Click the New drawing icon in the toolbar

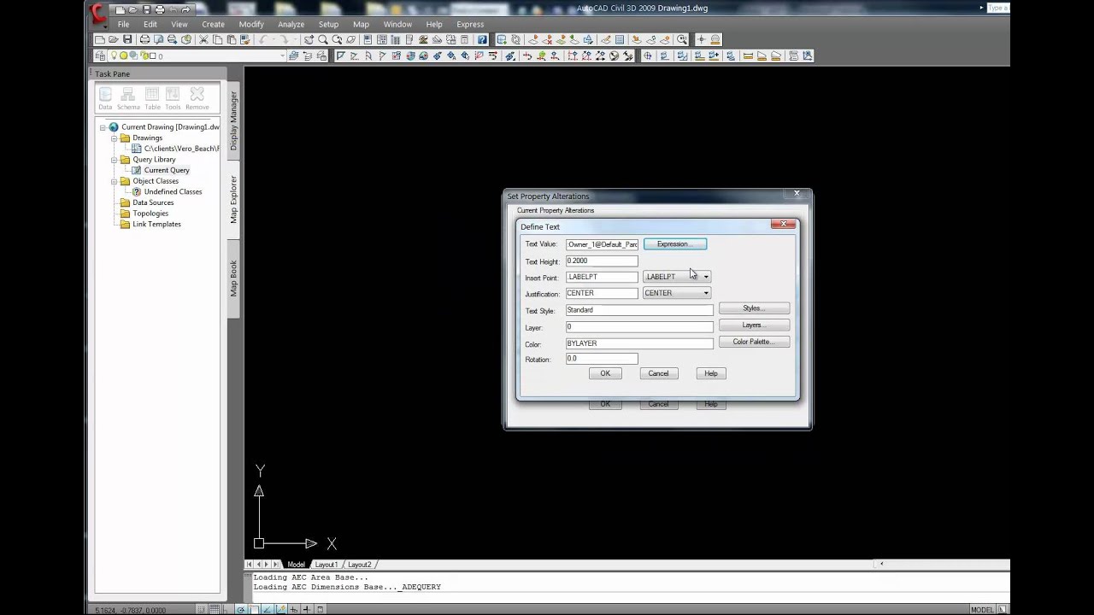click(x=99, y=39)
